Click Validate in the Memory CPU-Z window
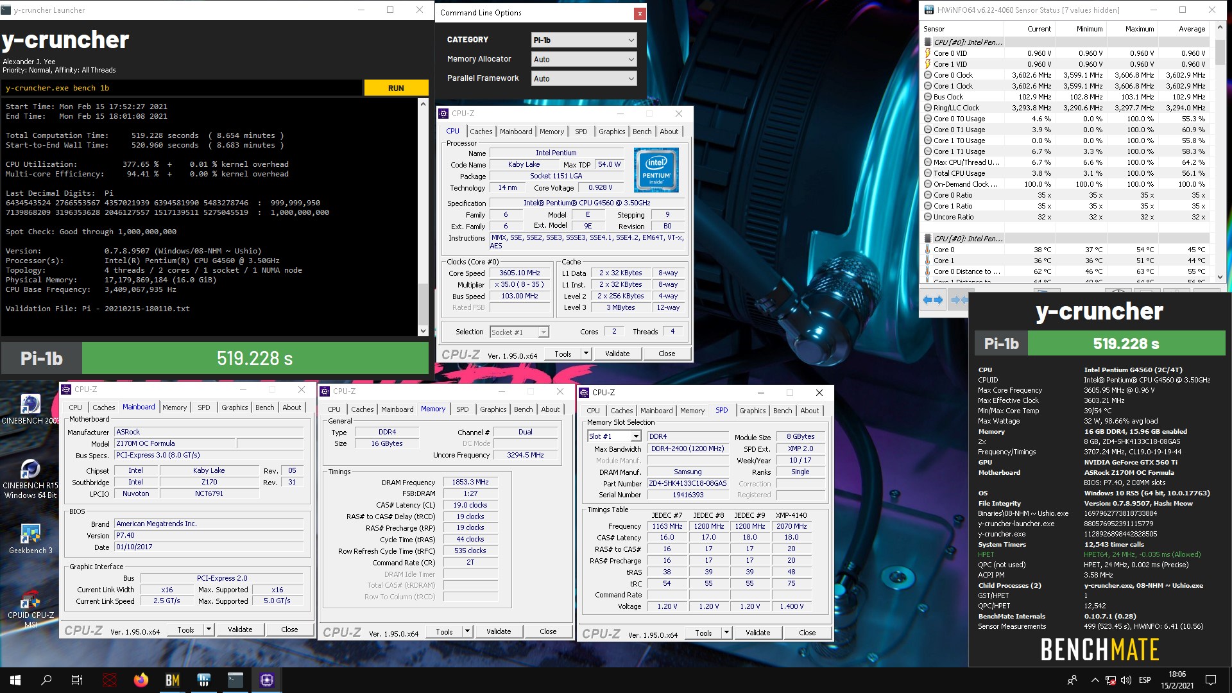Viewport: 1232px width, 693px height. coord(499,631)
